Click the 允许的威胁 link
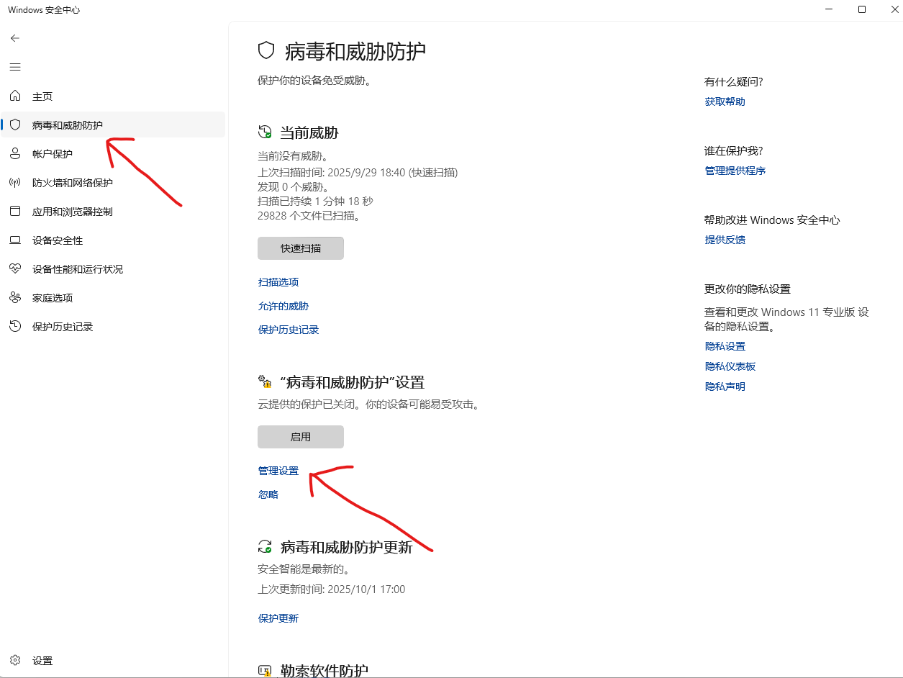Viewport: 903px width, 678px height. tap(283, 306)
